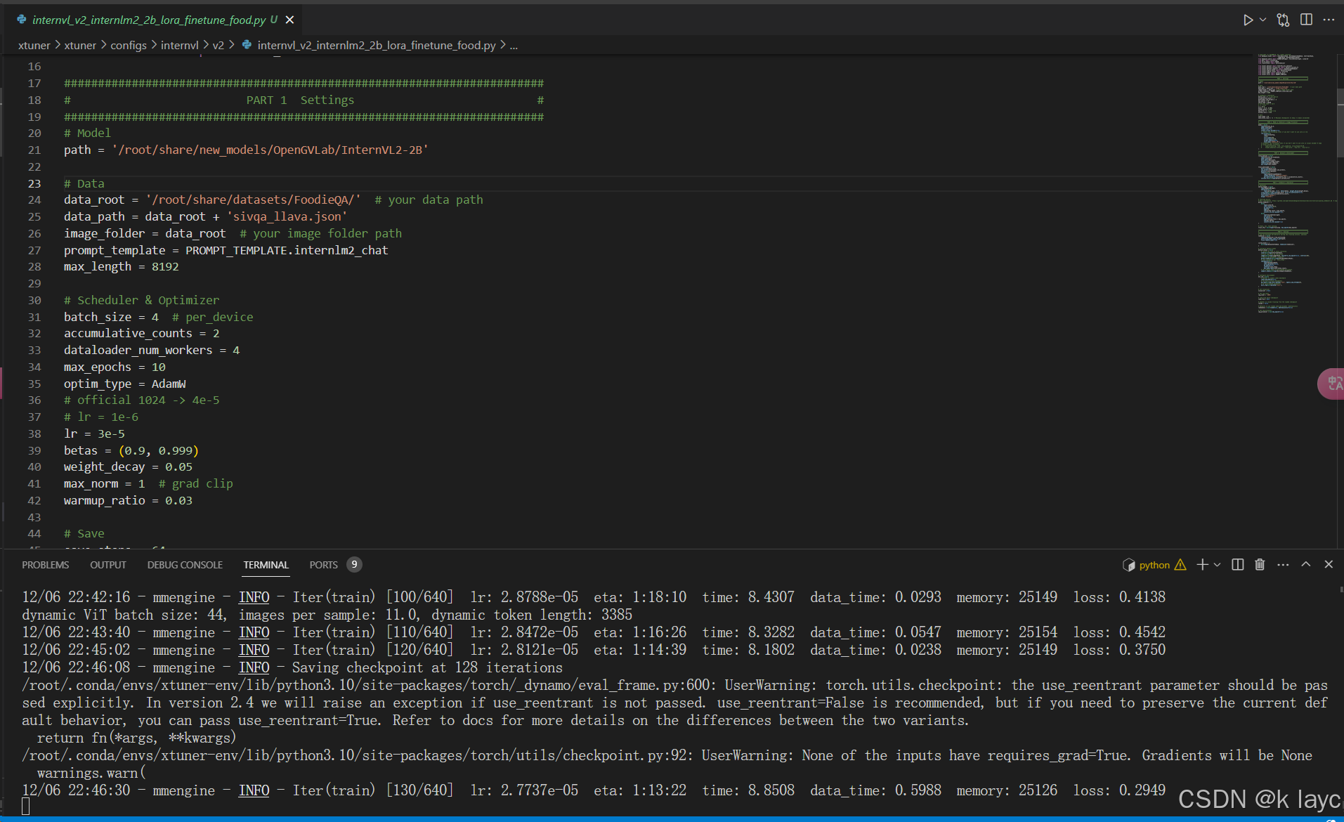Click the translate floating side button
The image size is (1344, 822).
[x=1332, y=384]
